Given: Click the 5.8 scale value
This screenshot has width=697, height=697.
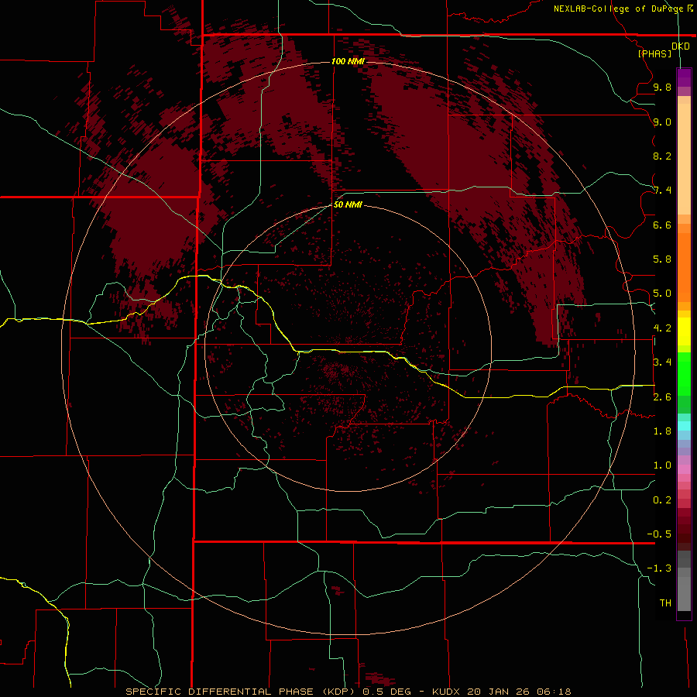Looking at the screenshot, I should [x=662, y=259].
